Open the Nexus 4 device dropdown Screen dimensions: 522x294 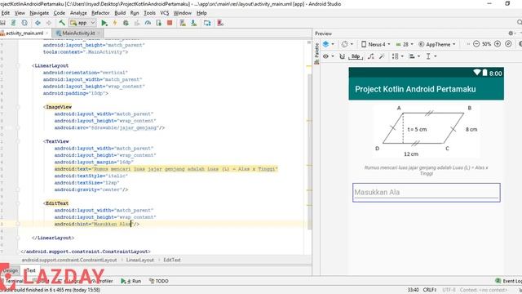point(375,44)
